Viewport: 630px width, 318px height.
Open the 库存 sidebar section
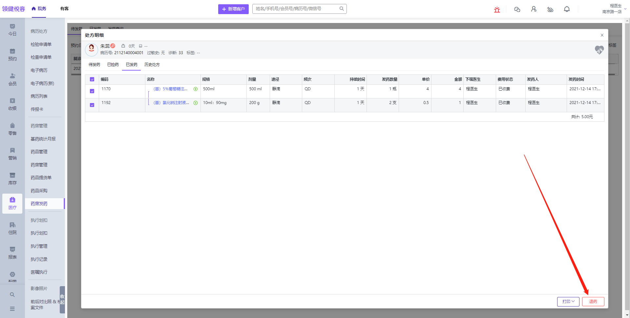(x=12, y=179)
